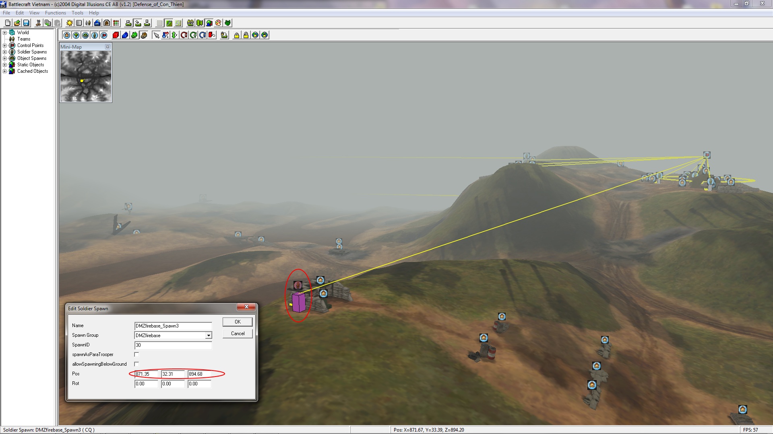Click the brown house object icon
Viewport: 773px width, 434px height.
[144, 35]
